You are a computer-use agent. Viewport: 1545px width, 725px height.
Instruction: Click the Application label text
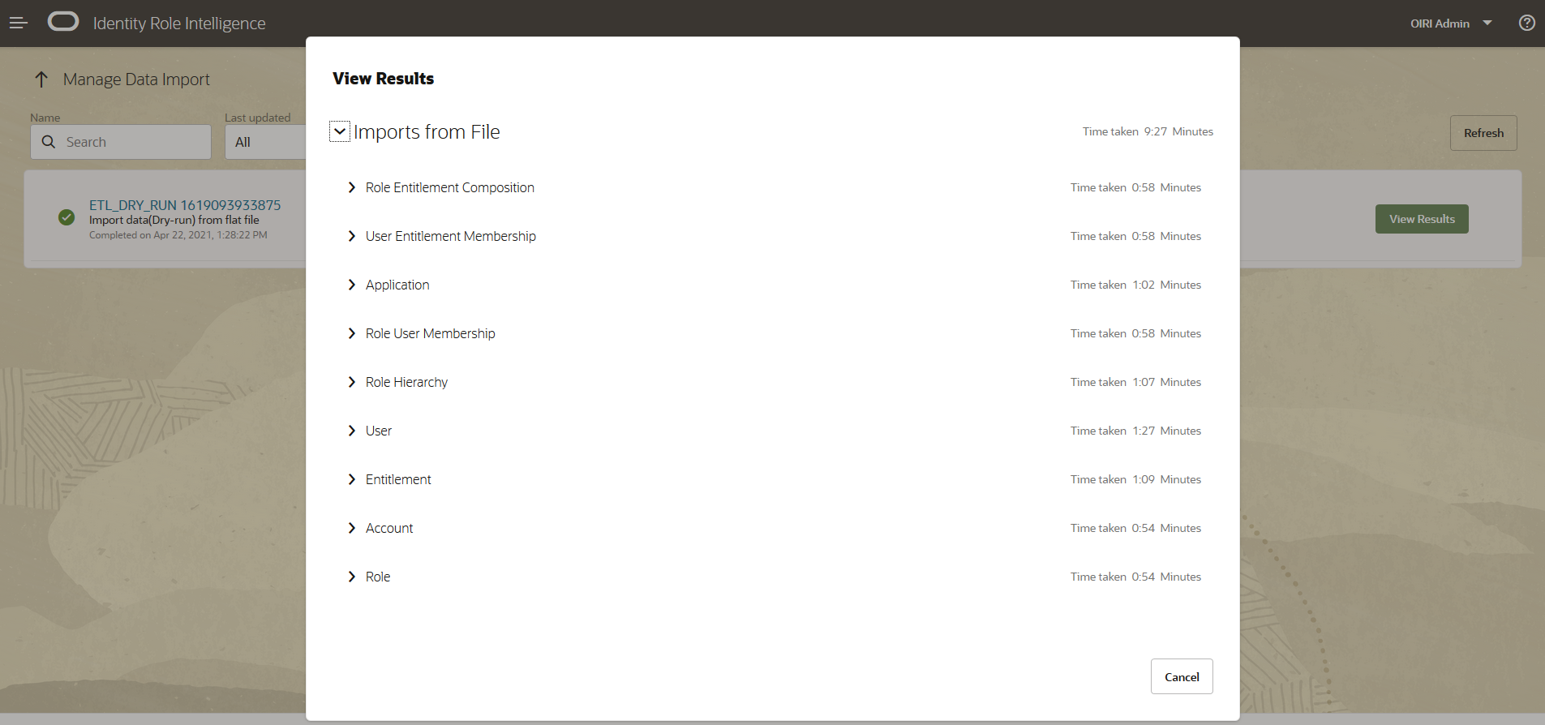(397, 285)
